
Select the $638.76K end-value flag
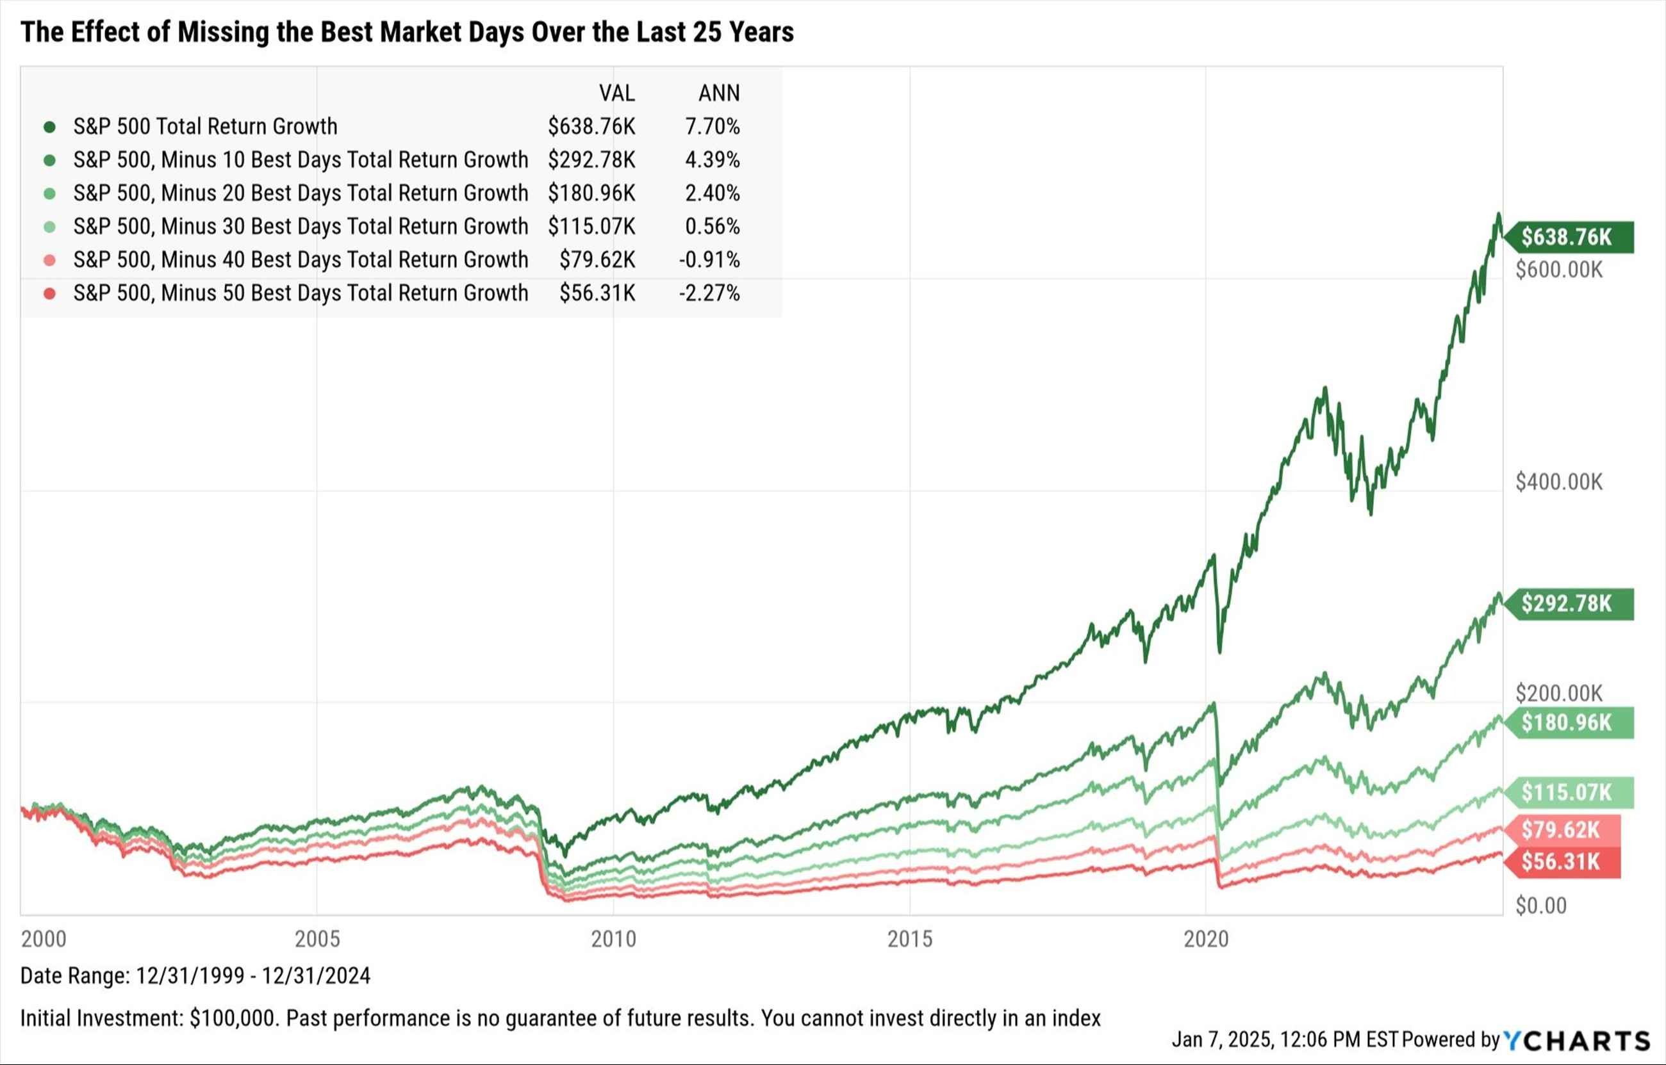(1569, 237)
